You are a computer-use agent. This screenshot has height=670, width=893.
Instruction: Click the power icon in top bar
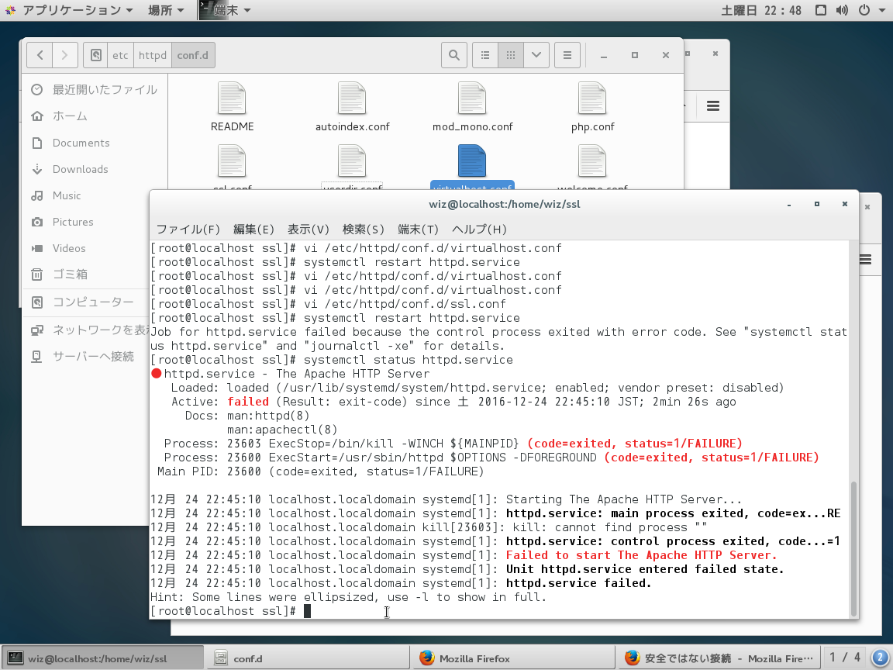pyautogui.click(x=864, y=10)
